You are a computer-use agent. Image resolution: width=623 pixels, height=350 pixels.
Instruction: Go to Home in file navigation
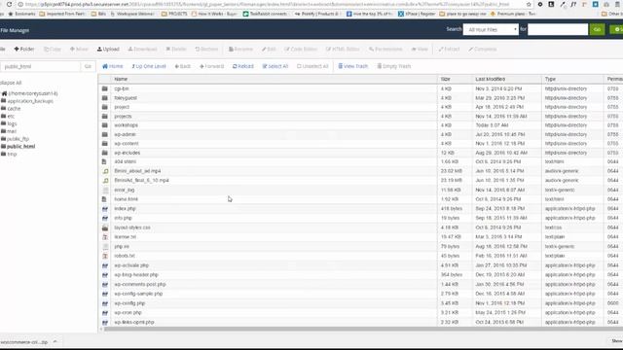coord(113,66)
